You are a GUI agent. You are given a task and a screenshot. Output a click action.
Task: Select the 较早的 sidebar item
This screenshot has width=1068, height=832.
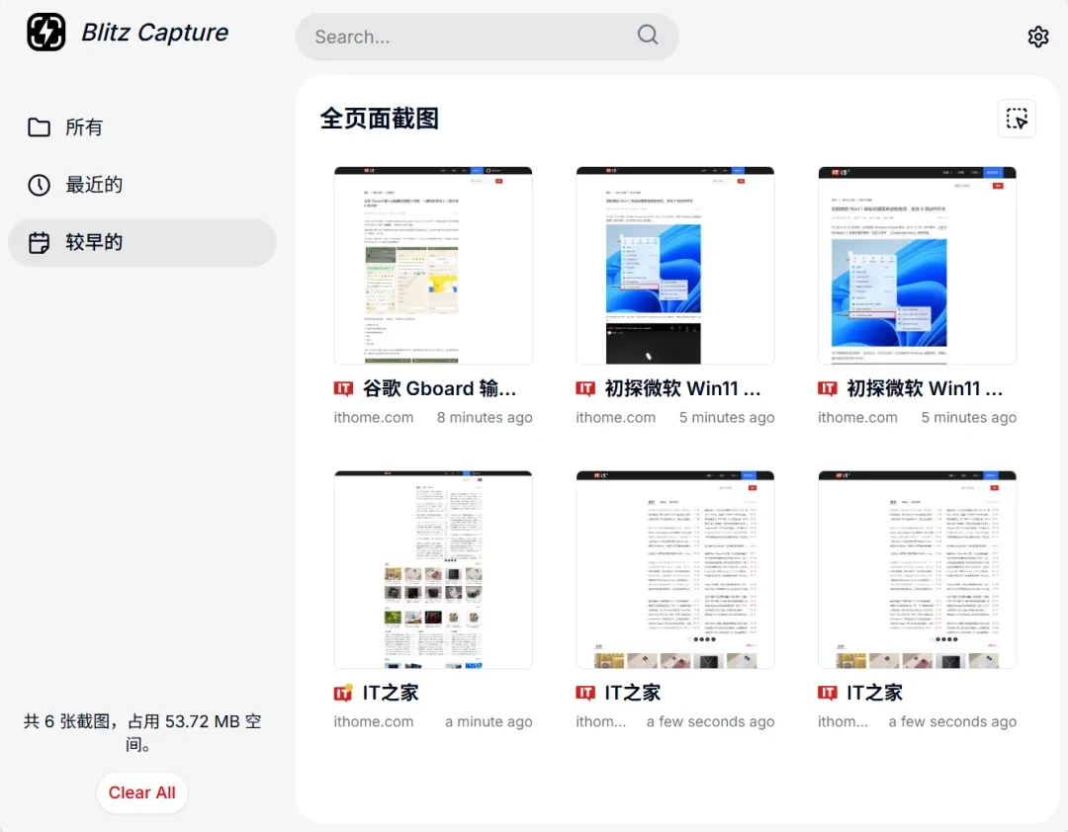point(141,242)
